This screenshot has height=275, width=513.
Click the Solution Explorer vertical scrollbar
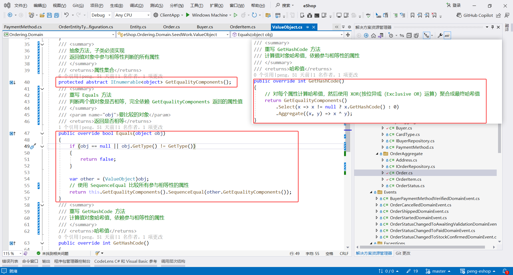click(499, 138)
